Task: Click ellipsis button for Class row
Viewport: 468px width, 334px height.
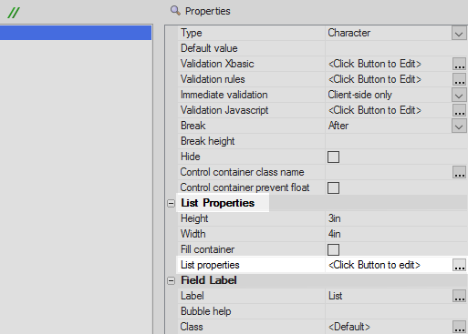Action: 459,327
